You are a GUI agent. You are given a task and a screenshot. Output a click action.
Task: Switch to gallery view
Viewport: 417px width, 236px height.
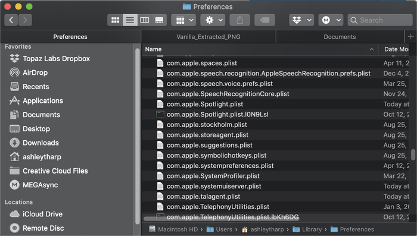(x=159, y=20)
